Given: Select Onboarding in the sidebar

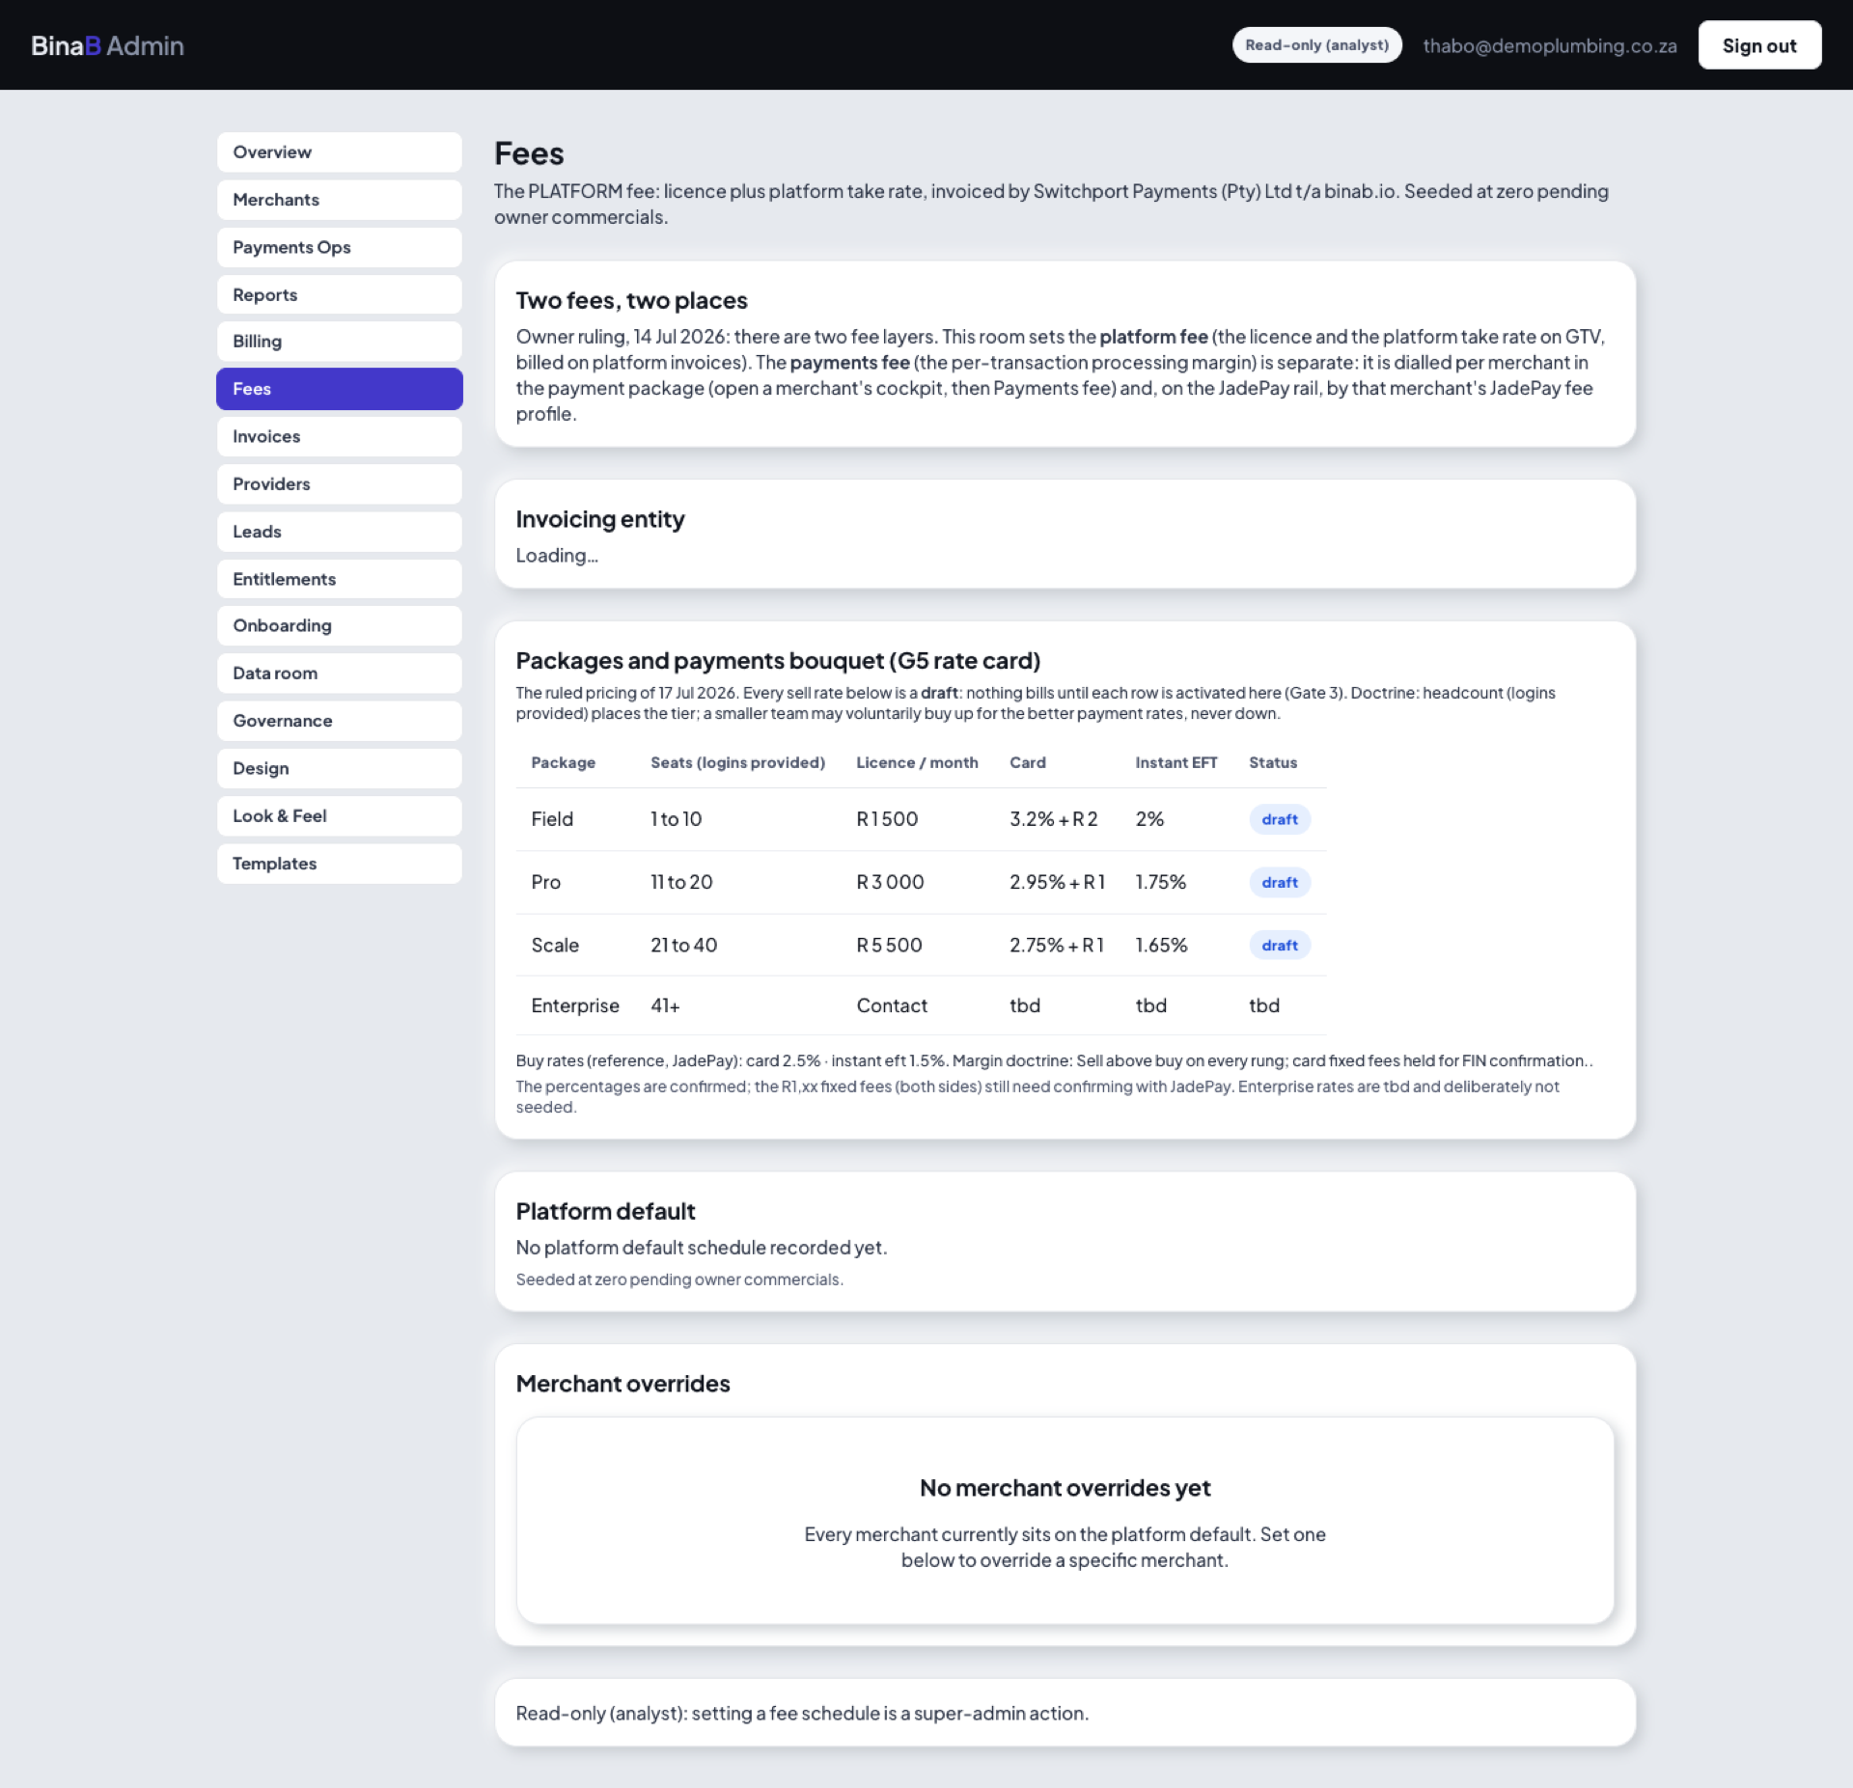Looking at the screenshot, I should click(339, 625).
